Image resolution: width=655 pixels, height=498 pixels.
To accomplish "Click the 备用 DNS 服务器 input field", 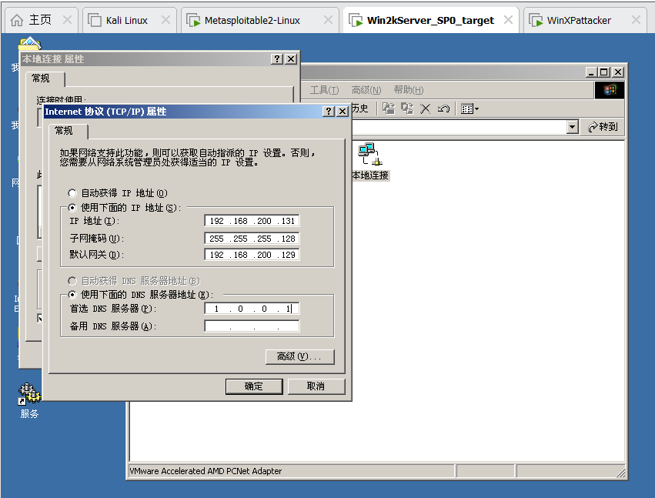I will pyautogui.click(x=252, y=326).
